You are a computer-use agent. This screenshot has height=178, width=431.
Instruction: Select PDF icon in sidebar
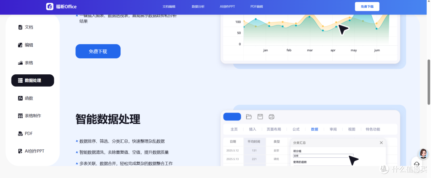20,133
